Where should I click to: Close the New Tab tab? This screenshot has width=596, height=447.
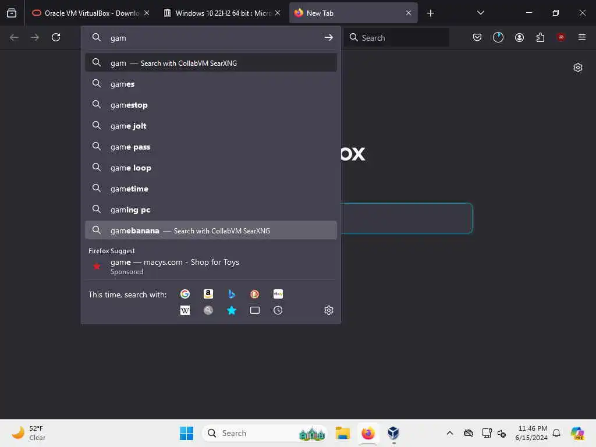point(408,13)
